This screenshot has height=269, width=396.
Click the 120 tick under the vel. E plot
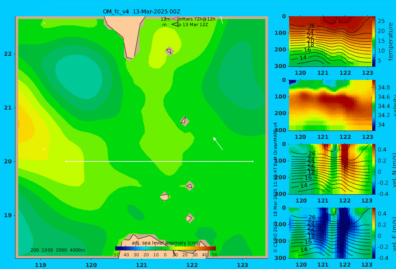(x=301, y=265)
